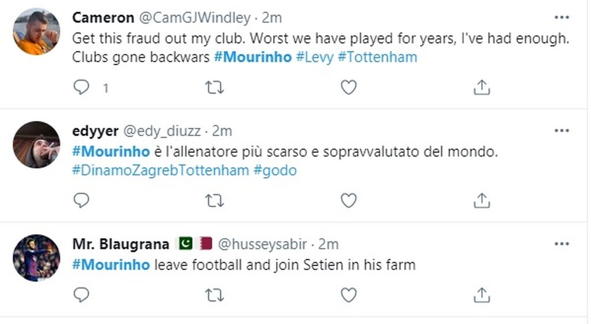Open more options on Mr. Blaugrana's tweet
Viewport: 591px width, 324px height.
pyautogui.click(x=561, y=244)
